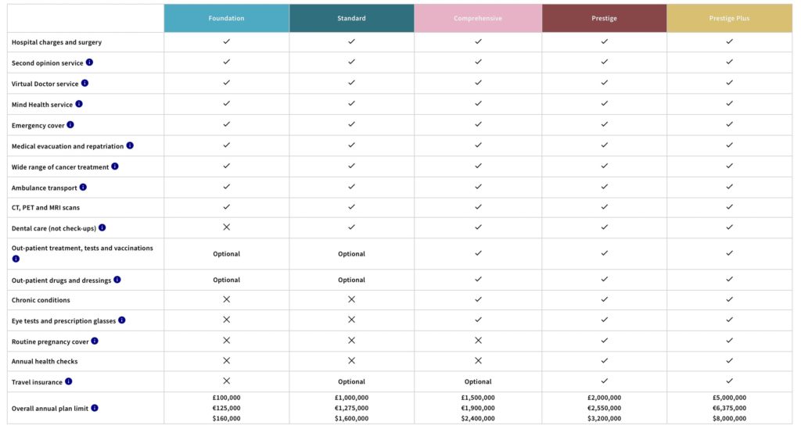
Task: Click Routine pregnancy cover info icon
Action: (95, 341)
